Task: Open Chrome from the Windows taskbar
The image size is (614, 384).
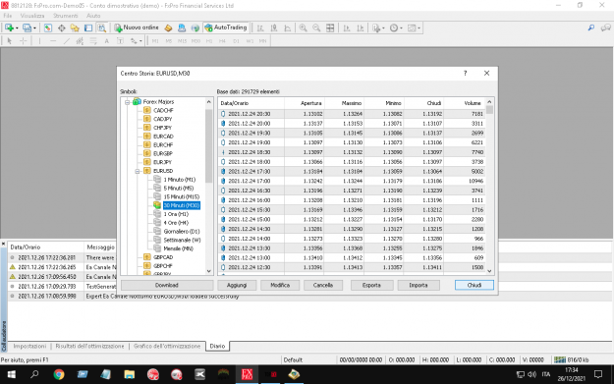Action: coord(59,374)
